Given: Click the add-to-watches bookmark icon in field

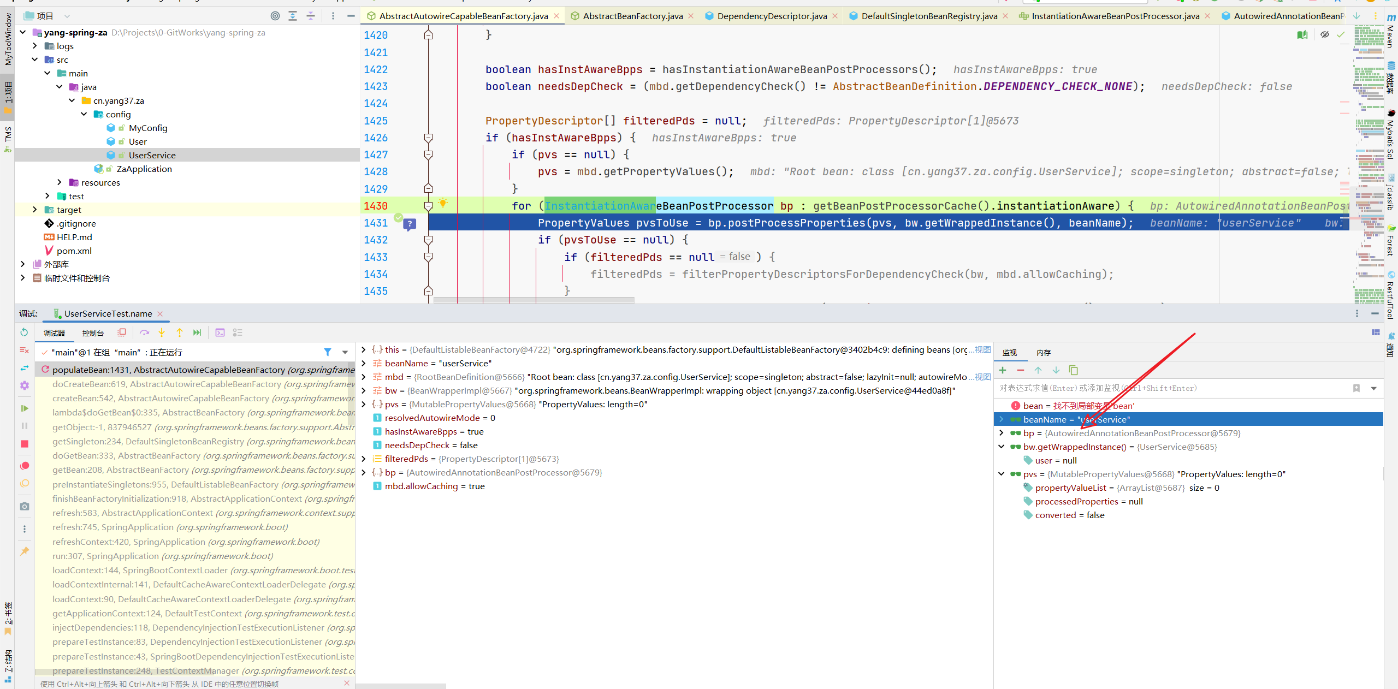Looking at the screenshot, I should [x=1356, y=388].
